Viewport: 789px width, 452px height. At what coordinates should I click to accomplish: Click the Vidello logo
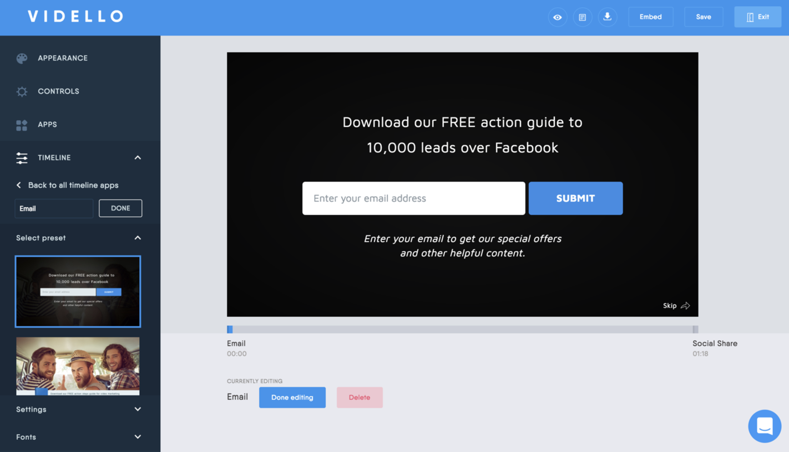pyautogui.click(x=75, y=17)
